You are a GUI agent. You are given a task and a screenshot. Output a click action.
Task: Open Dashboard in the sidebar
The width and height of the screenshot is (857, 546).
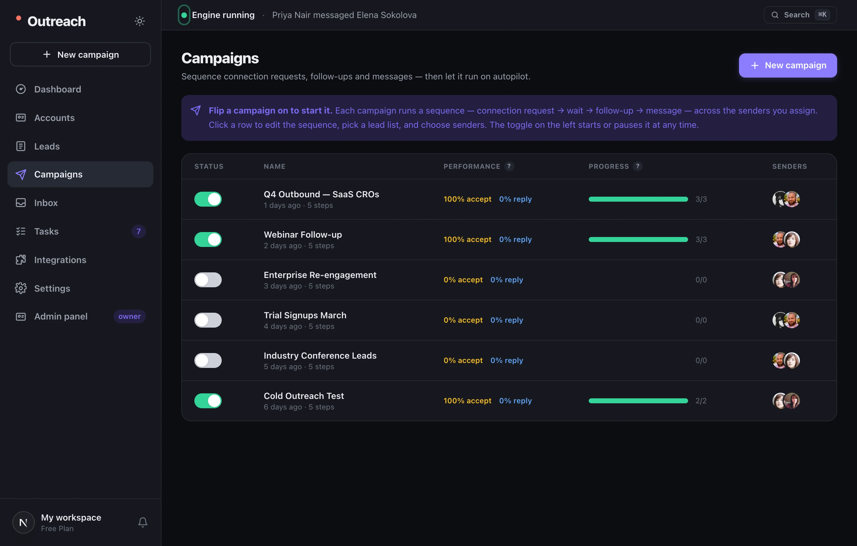point(80,89)
